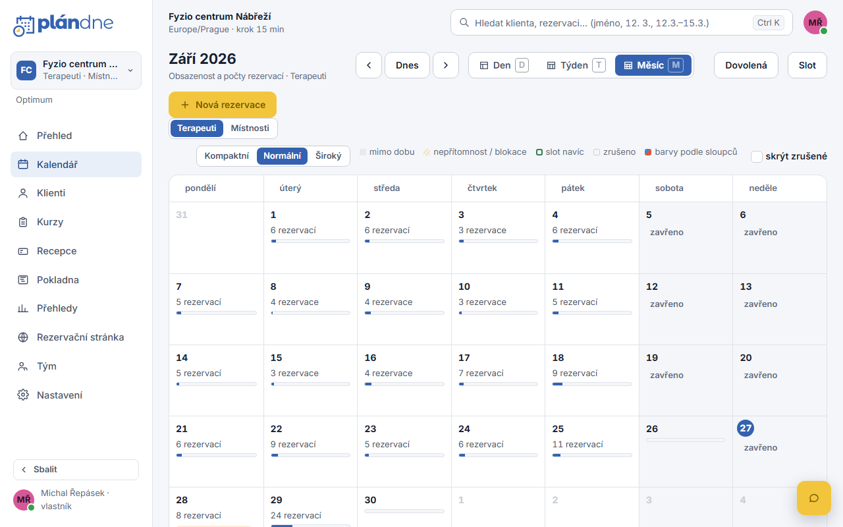Click the Týden view icon
This screenshot has height=527, width=843.
551,65
